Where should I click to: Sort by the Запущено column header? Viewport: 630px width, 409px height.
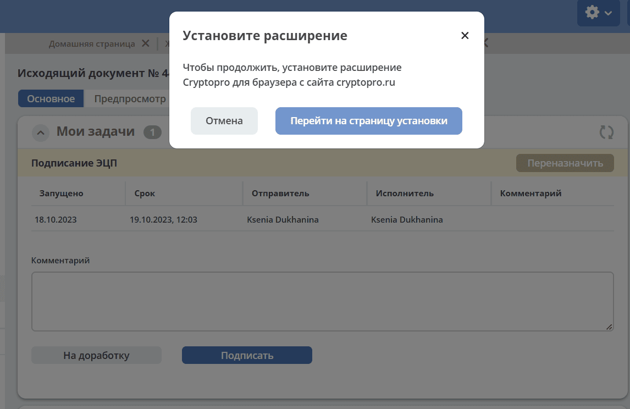[61, 194]
